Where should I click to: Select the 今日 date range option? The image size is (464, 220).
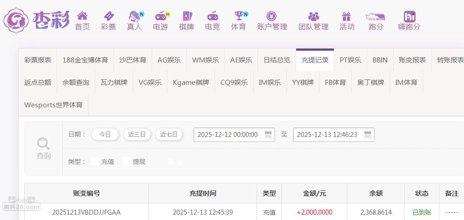point(105,134)
